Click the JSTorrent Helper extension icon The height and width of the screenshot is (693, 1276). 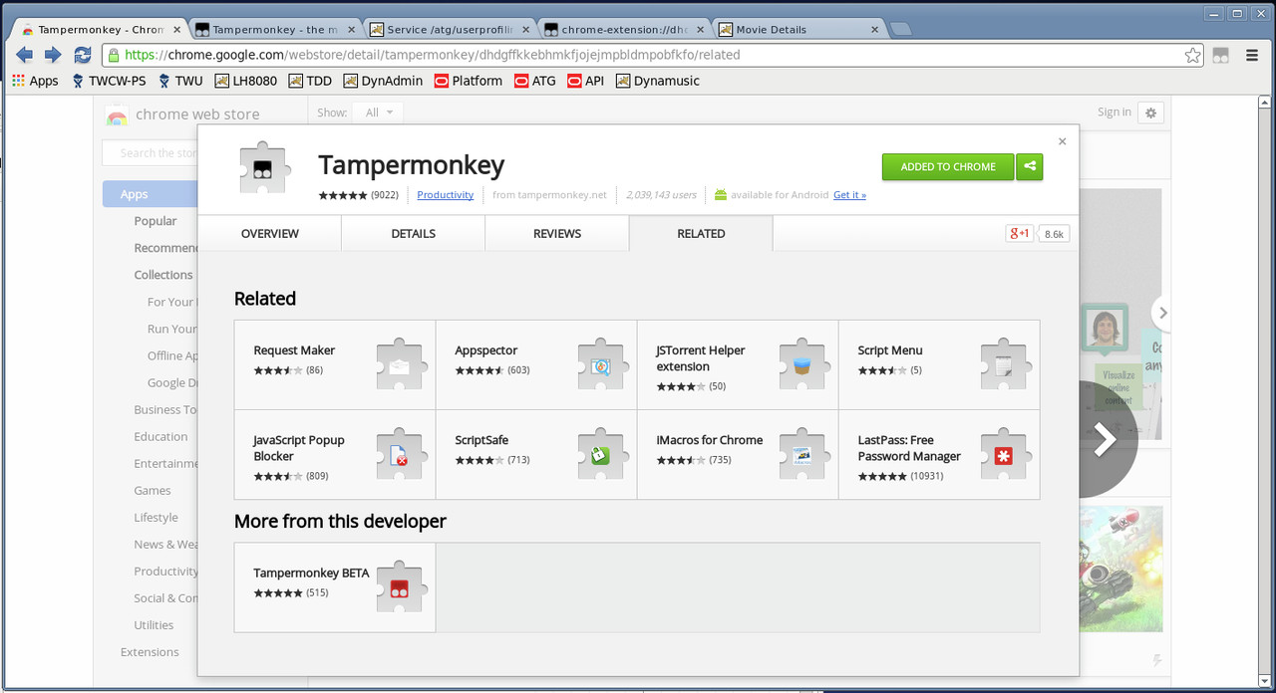[x=805, y=364]
